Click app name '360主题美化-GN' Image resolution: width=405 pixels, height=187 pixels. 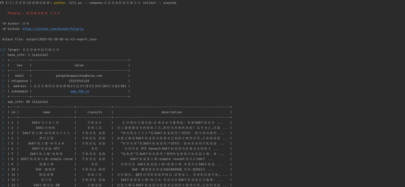[x=47, y=185]
